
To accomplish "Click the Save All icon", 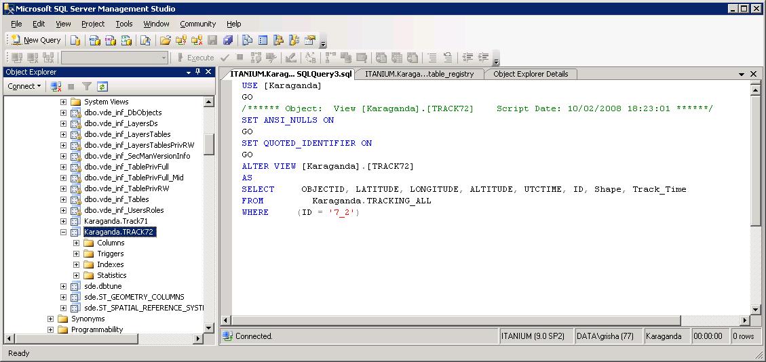I will pos(228,40).
